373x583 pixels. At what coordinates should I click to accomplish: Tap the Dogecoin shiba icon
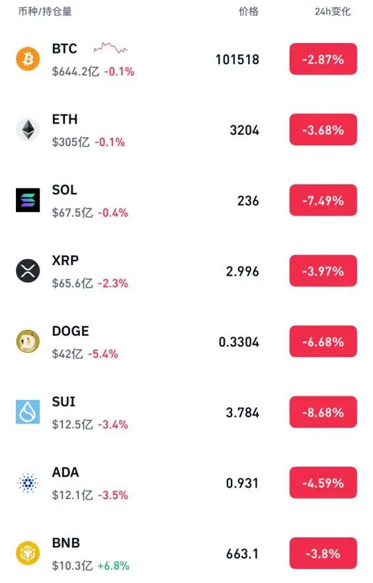[28, 341]
